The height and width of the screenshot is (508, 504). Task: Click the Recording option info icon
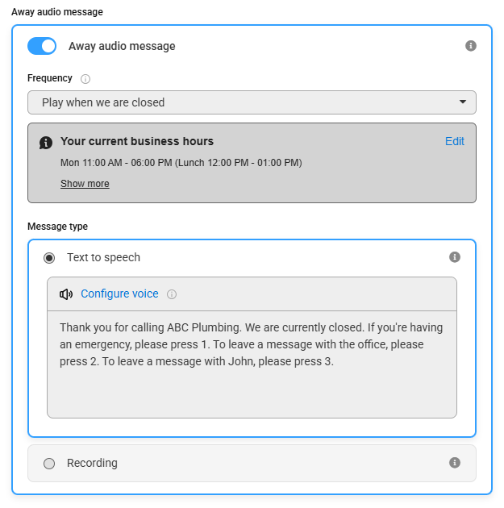(455, 463)
